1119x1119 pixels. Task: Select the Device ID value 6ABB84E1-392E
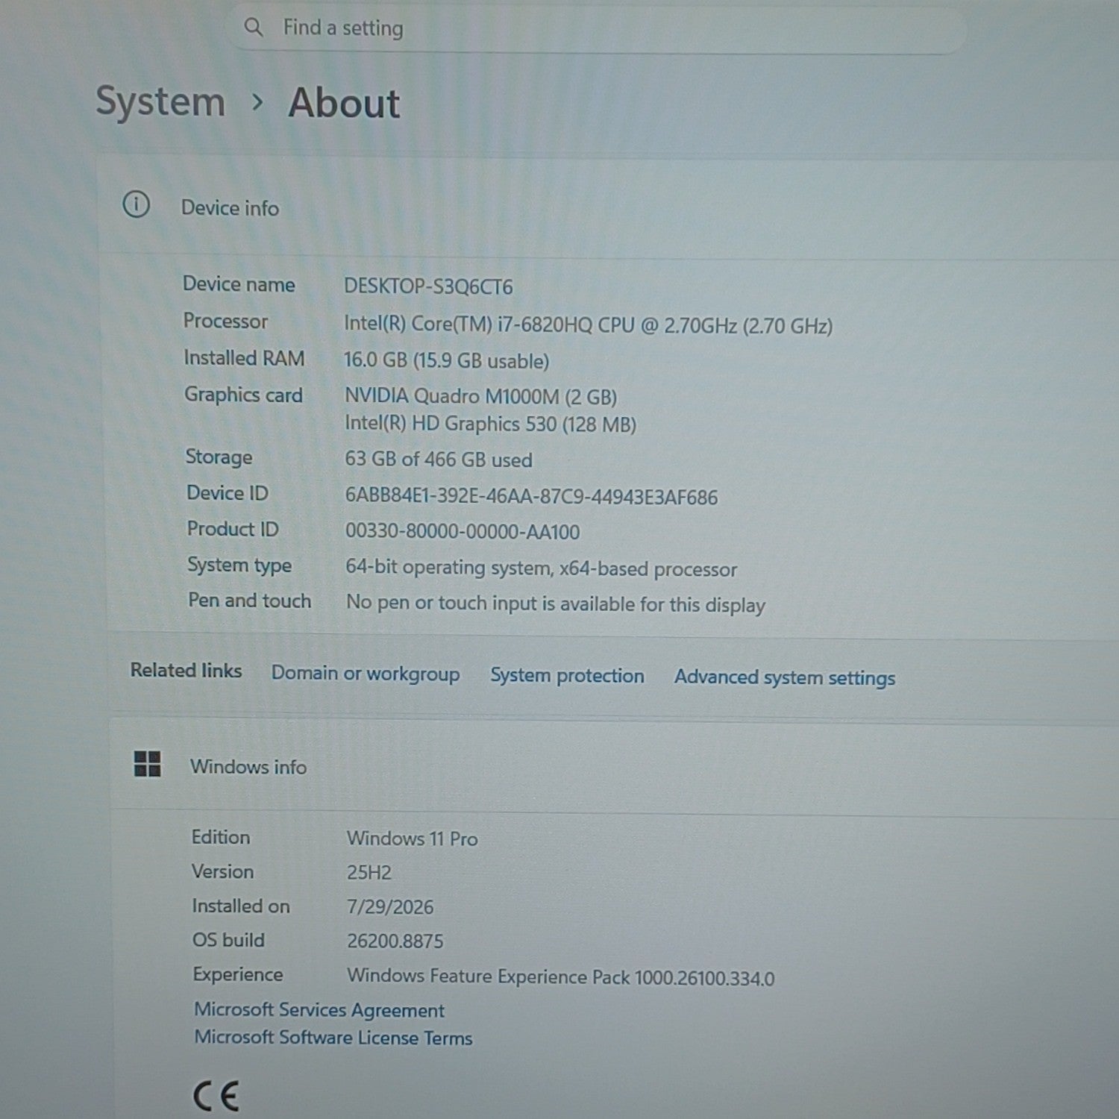531,497
